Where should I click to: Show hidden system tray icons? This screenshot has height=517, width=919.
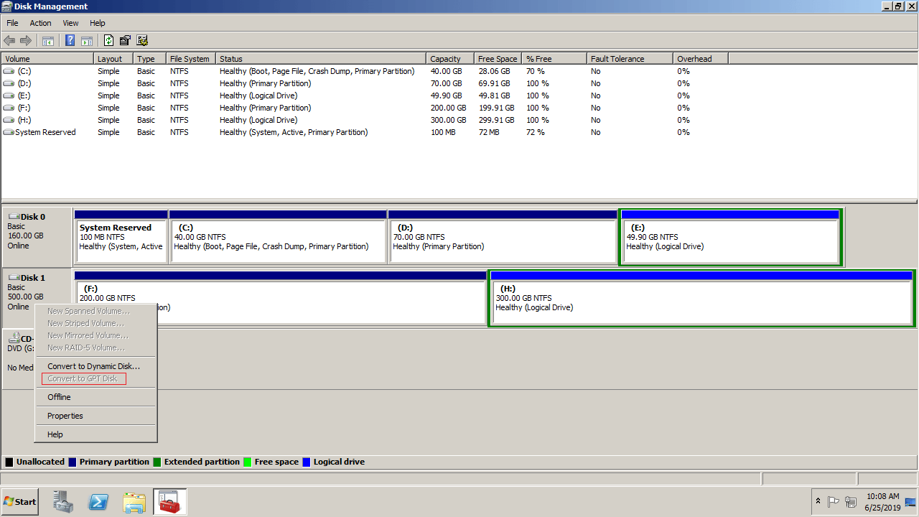click(x=818, y=501)
